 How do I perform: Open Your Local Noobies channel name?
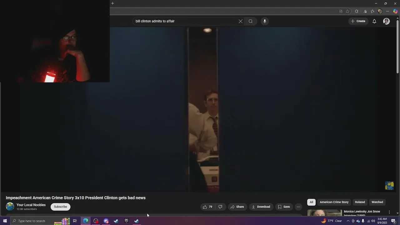pyautogui.click(x=31, y=205)
